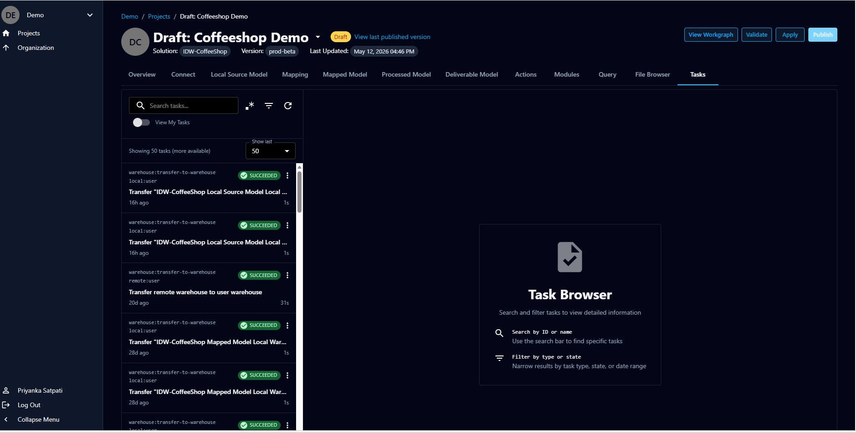The height and width of the screenshot is (433, 856).
Task: Open the Connect tab
Action: coord(183,74)
